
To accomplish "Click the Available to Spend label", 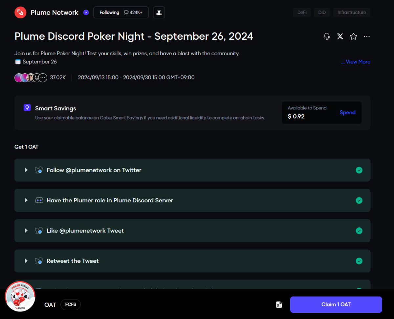I will click(307, 108).
